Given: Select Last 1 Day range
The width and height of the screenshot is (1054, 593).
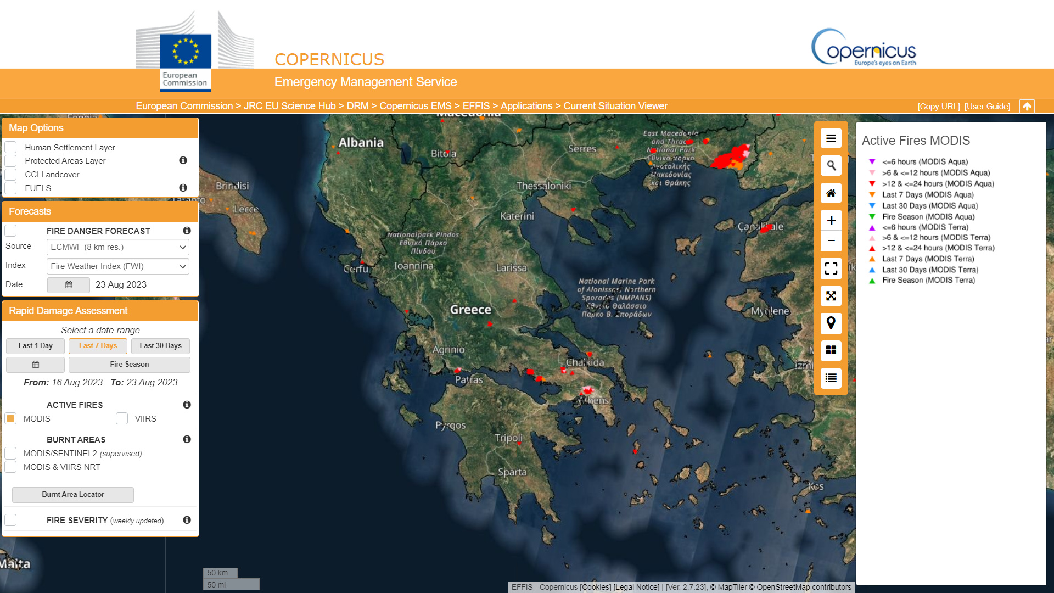Looking at the screenshot, I should (35, 346).
